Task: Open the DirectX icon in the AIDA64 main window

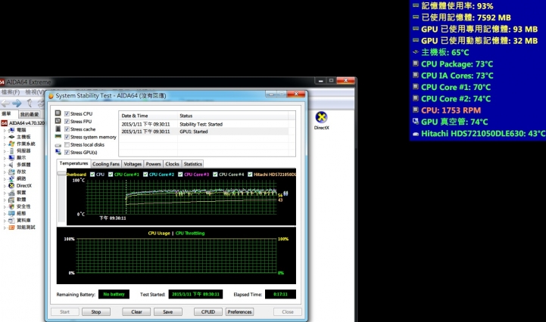Action: coord(321,117)
